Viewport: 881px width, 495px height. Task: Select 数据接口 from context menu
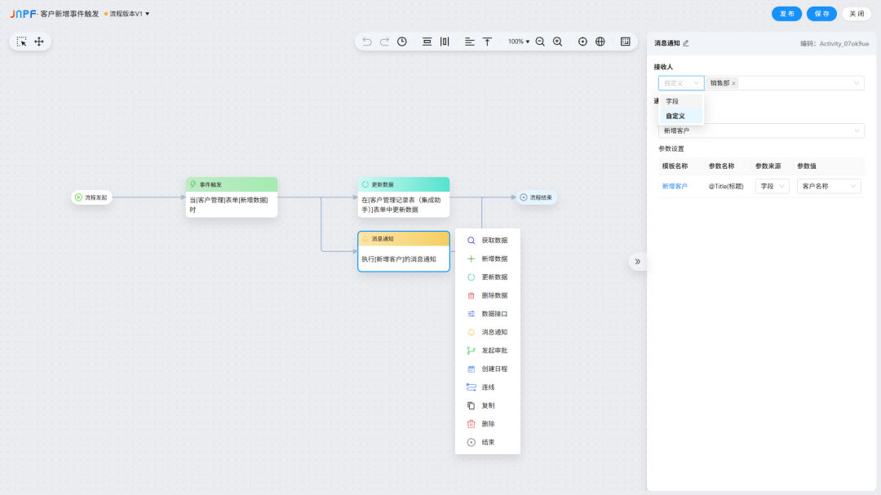(x=487, y=314)
